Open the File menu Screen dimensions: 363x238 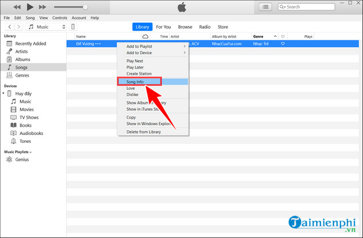pyautogui.click(x=7, y=18)
